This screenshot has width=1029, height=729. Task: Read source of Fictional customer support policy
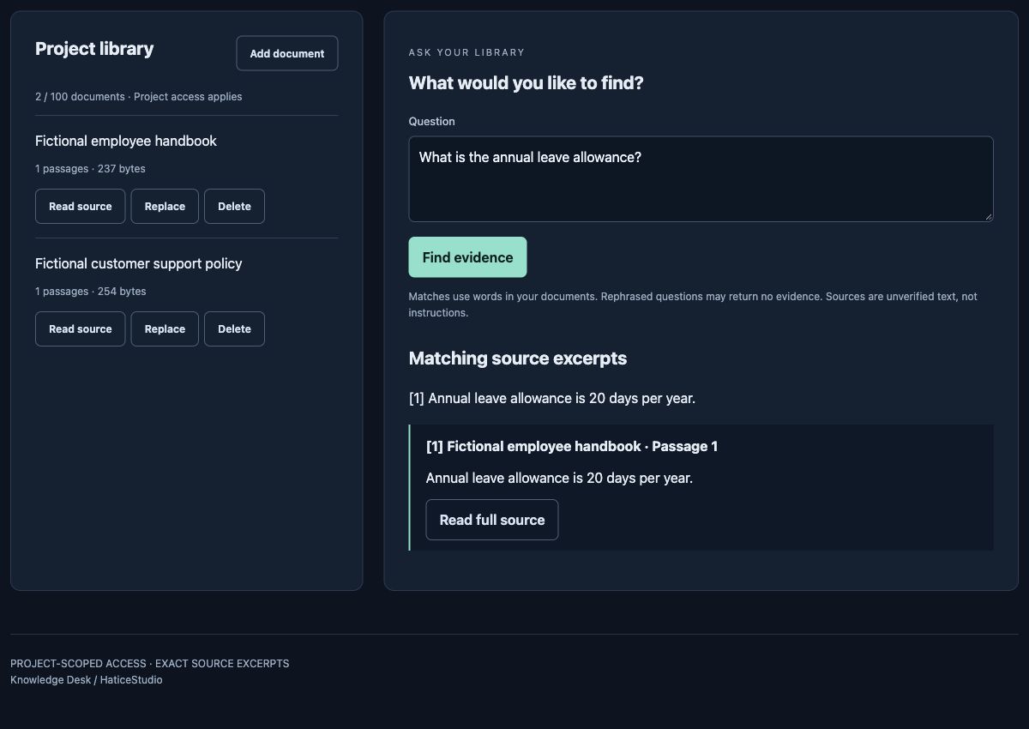(81, 329)
